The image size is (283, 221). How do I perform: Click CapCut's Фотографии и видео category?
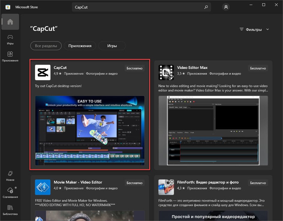[x=102, y=74]
